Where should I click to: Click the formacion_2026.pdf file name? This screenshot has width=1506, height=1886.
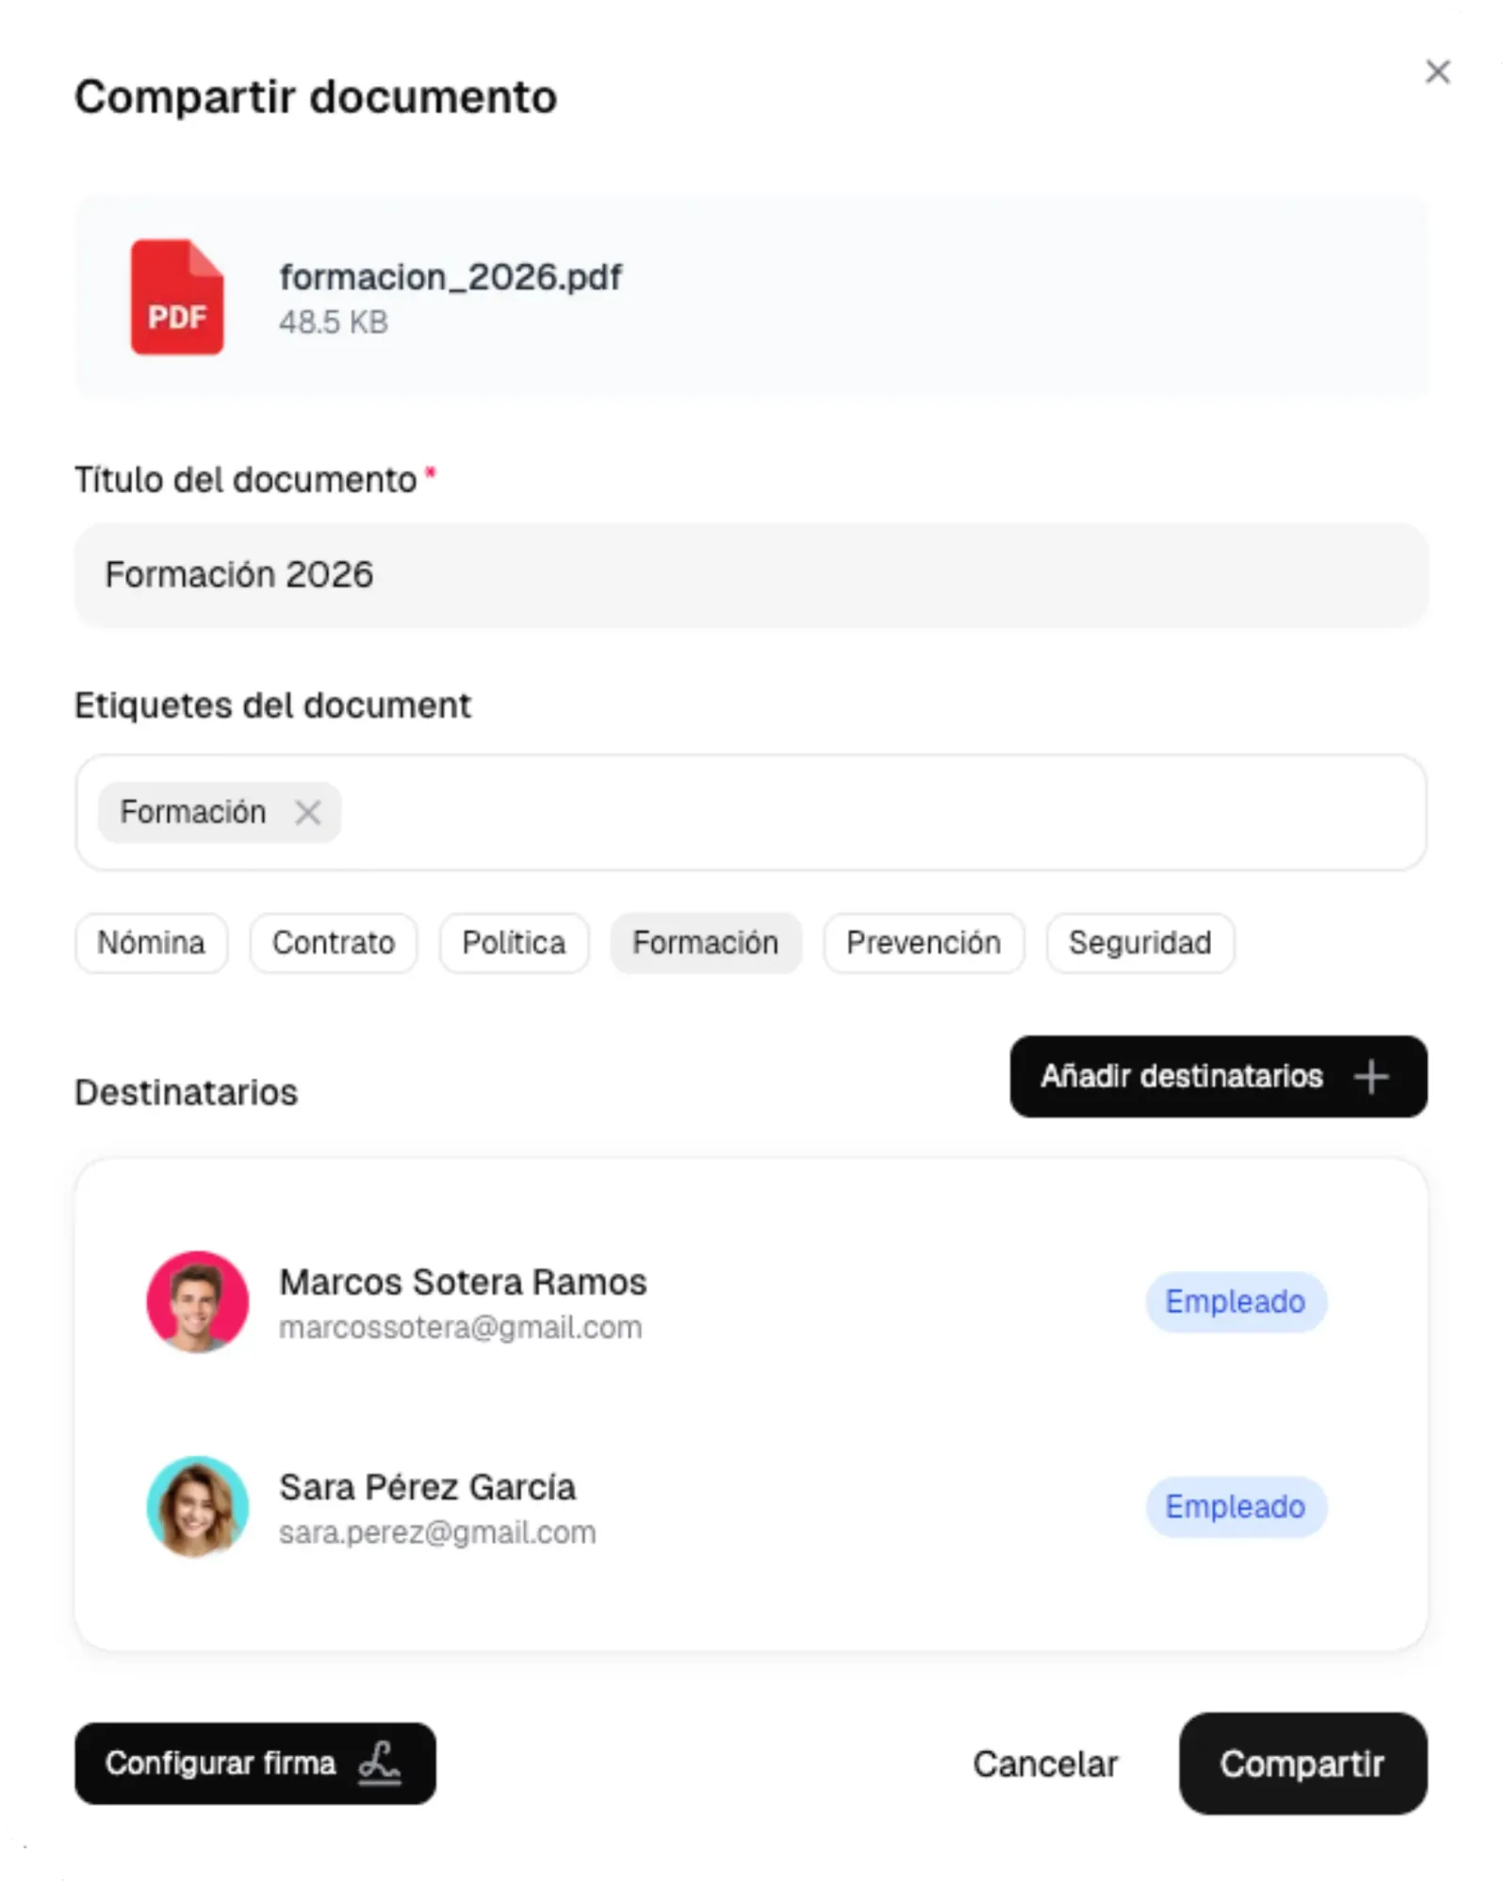(450, 277)
